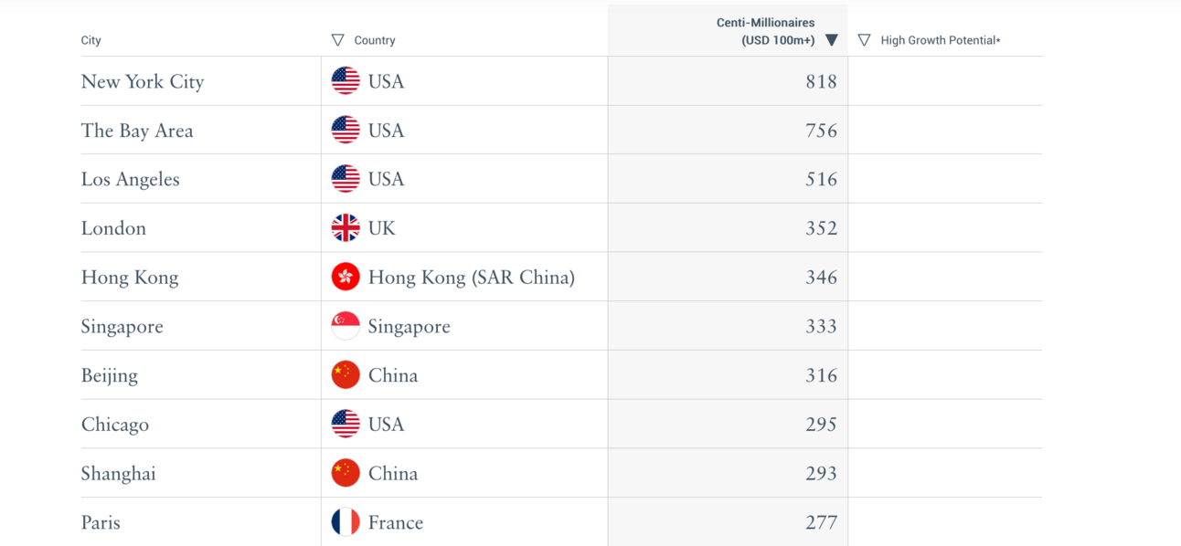Click the UK flag icon in London row
The image size is (1181, 546).
pyautogui.click(x=346, y=228)
